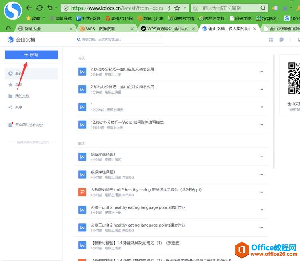The image size is (300, 261).
Task: Open more options for first 2.移动办公技巧 row
Action: [x=261, y=71]
